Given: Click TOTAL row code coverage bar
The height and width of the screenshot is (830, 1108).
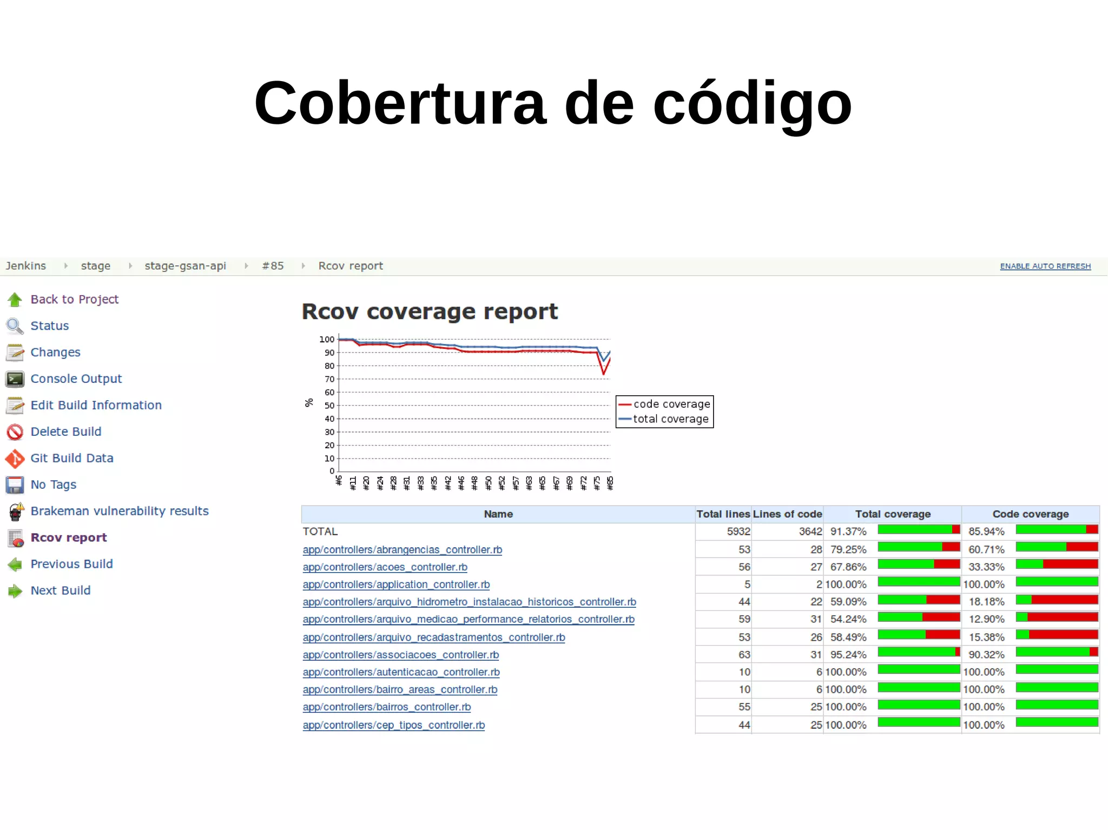Looking at the screenshot, I should click(x=1057, y=530).
